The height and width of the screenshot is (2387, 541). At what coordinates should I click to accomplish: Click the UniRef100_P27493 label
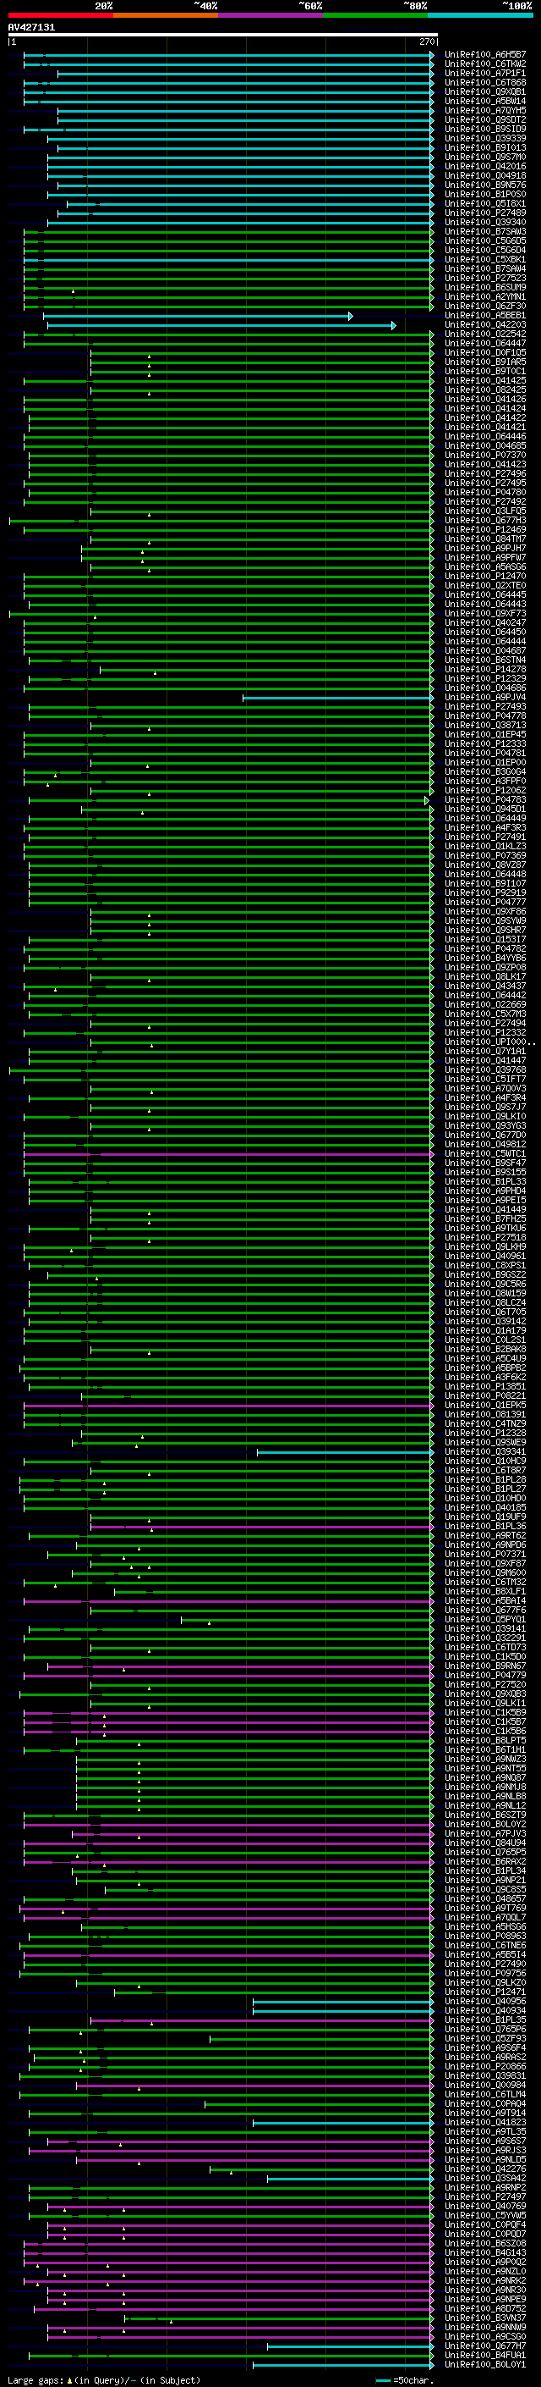pyautogui.click(x=485, y=706)
